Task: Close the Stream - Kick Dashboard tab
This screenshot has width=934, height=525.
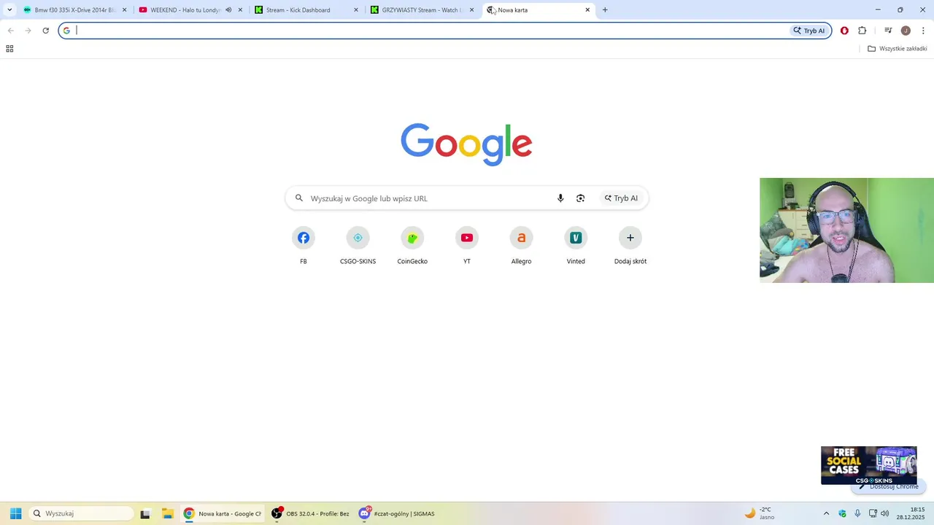Action: click(x=356, y=10)
